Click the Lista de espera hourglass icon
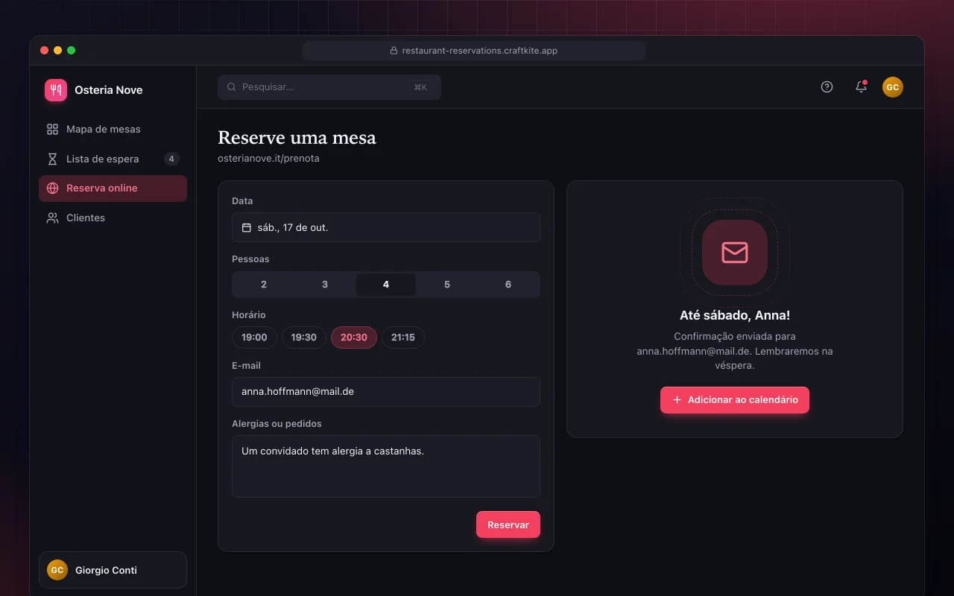This screenshot has width=954, height=596. [x=52, y=159]
